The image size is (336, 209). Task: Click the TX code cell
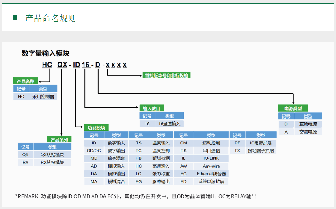pos(237,151)
